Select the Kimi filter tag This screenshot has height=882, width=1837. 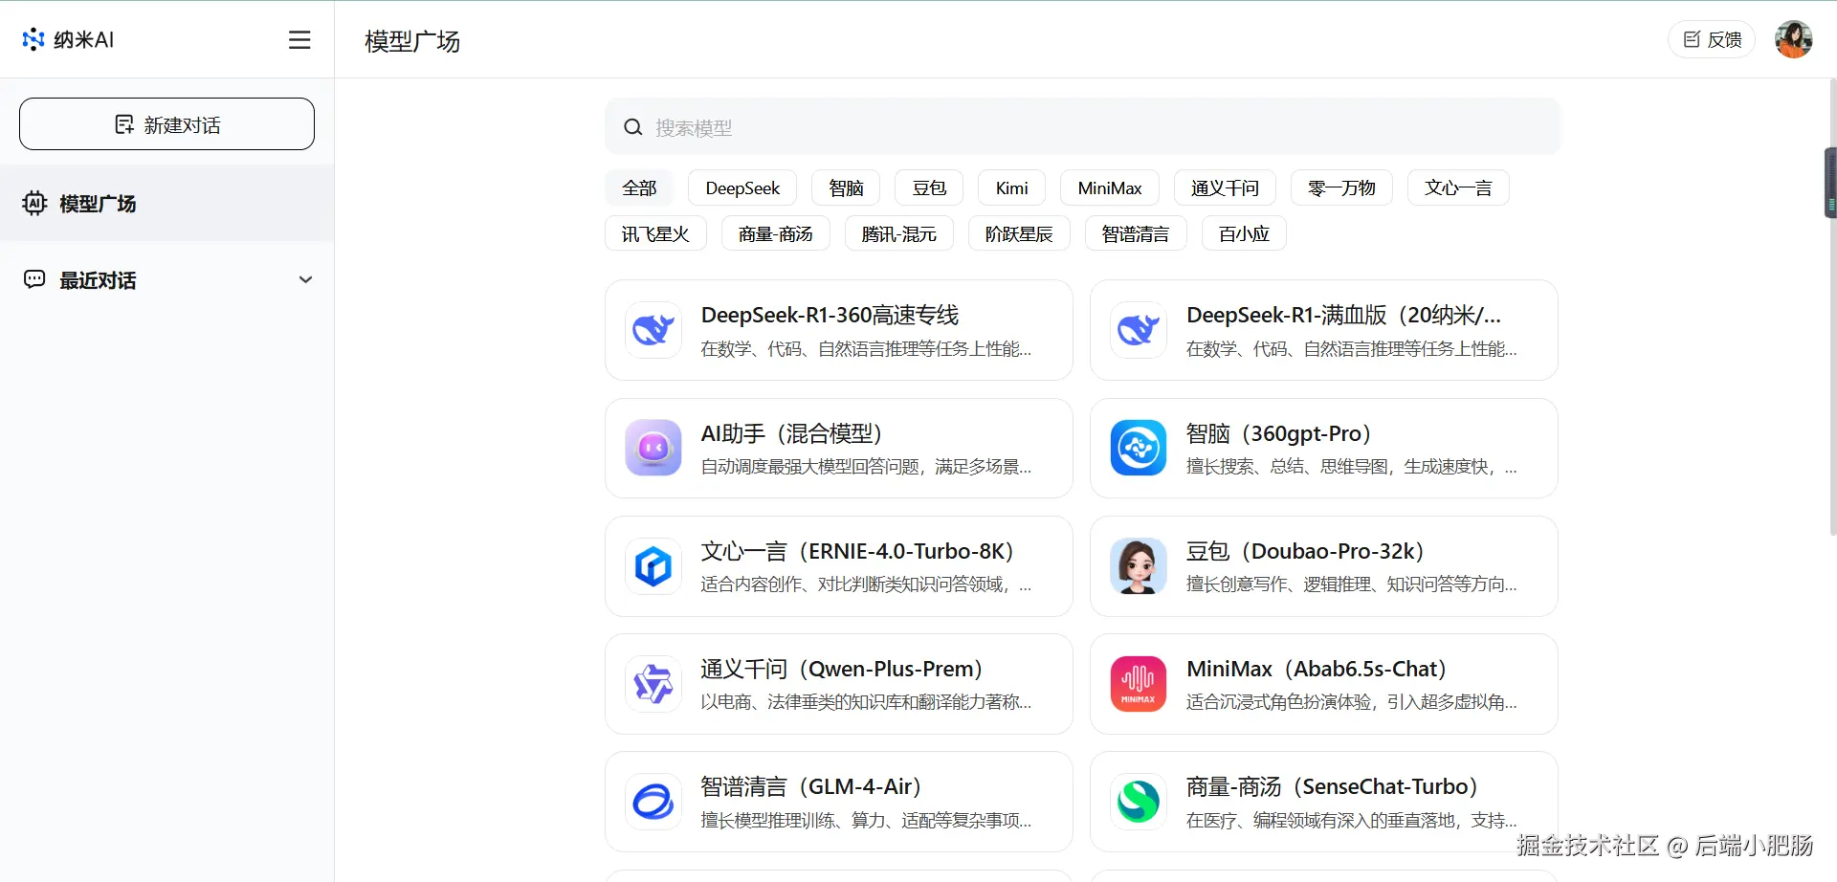[1011, 187]
